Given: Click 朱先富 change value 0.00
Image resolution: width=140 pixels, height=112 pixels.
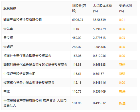Looking at the screenshot, I should click(x=122, y=29).
